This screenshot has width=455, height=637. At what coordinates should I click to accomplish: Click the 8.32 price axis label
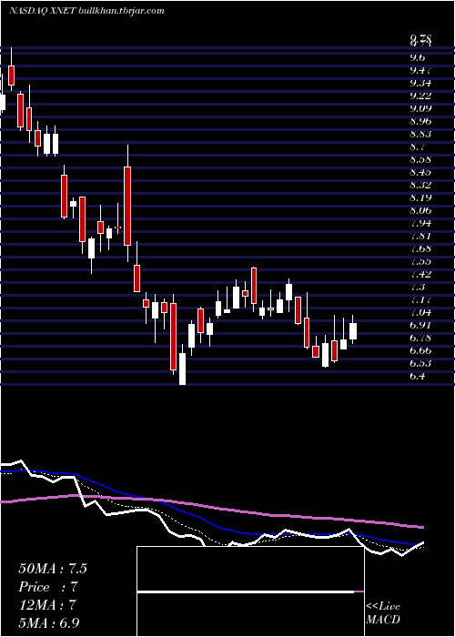[420, 185]
